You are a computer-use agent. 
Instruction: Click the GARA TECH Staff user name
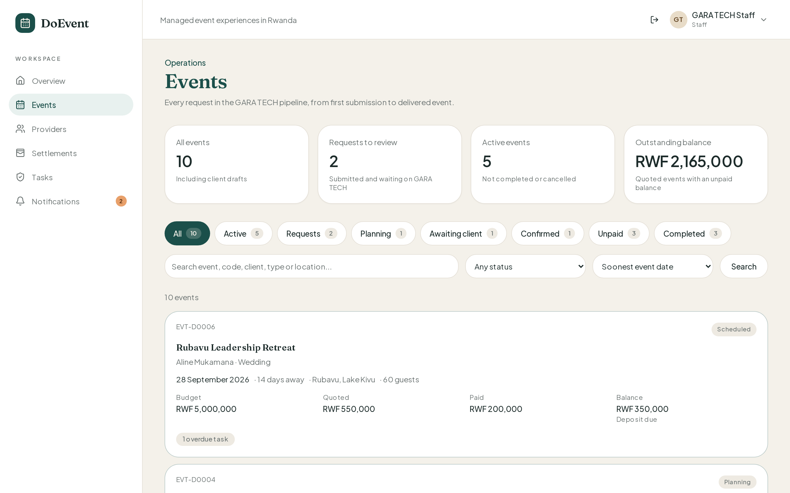point(723,15)
